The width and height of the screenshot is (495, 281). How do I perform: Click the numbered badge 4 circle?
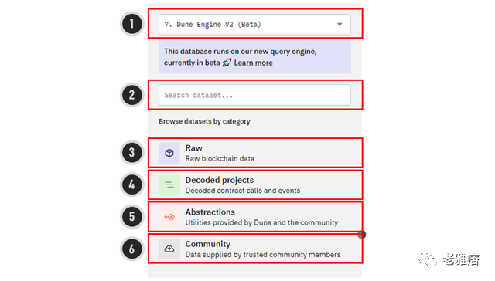click(x=132, y=185)
